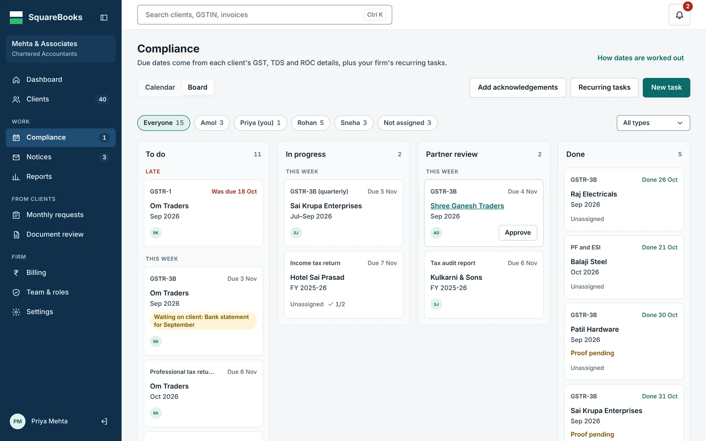Select Compliance in sidebar
This screenshot has height=441, width=706.
pyautogui.click(x=61, y=137)
